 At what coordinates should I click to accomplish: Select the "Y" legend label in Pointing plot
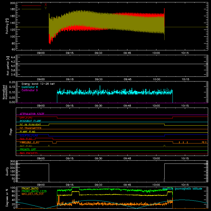[x=46, y=8]
